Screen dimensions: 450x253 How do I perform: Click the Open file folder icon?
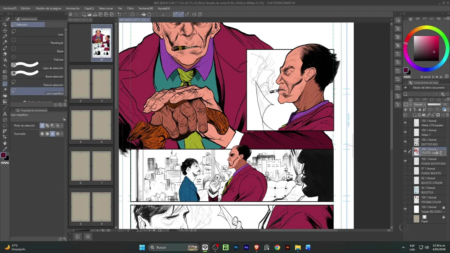coord(89,14)
